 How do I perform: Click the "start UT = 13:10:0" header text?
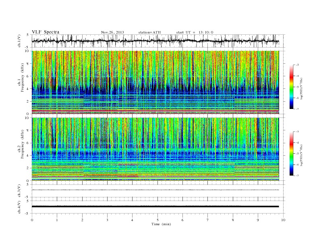pyautogui.click(x=195, y=32)
